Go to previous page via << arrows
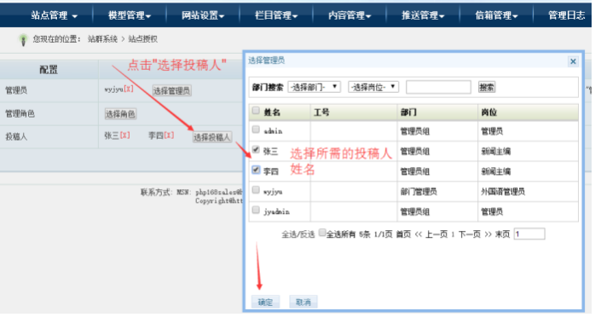595x317 pixels. point(419,234)
